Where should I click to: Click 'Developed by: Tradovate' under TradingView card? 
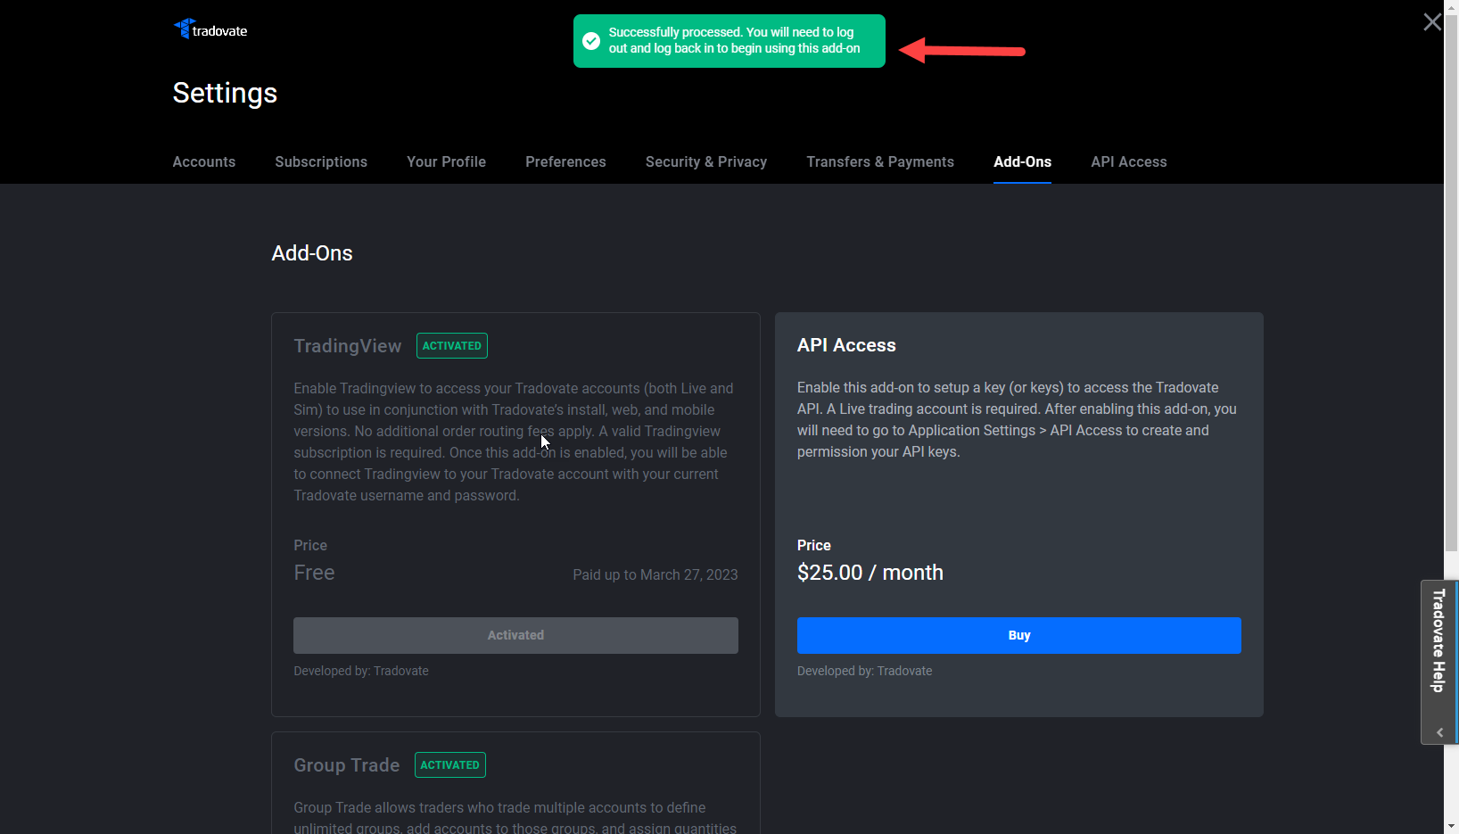click(x=361, y=671)
